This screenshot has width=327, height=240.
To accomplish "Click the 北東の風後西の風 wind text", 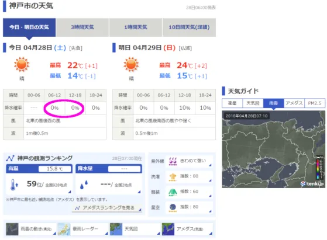I will point(43,121).
